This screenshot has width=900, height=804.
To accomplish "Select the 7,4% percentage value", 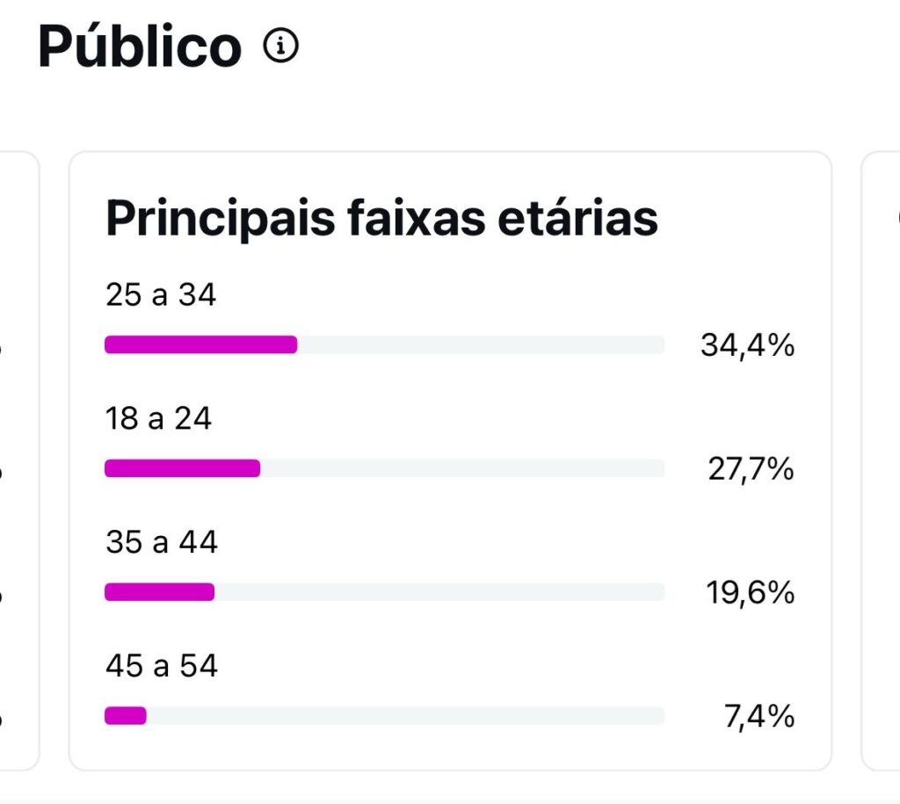I will [759, 717].
